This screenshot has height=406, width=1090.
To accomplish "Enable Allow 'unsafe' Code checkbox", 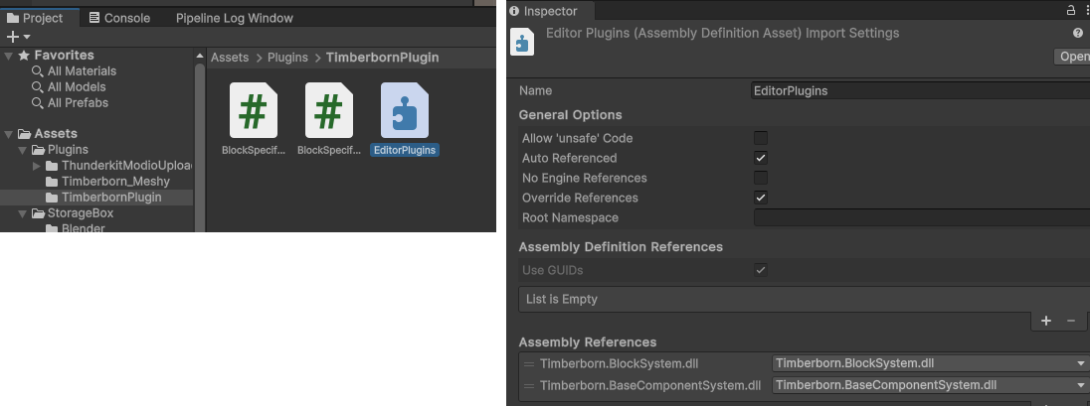I will [761, 138].
